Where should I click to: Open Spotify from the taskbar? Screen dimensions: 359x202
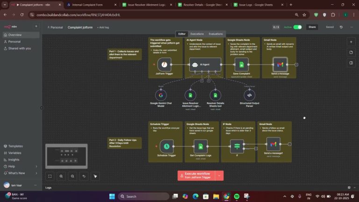click(x=237, y=196)
